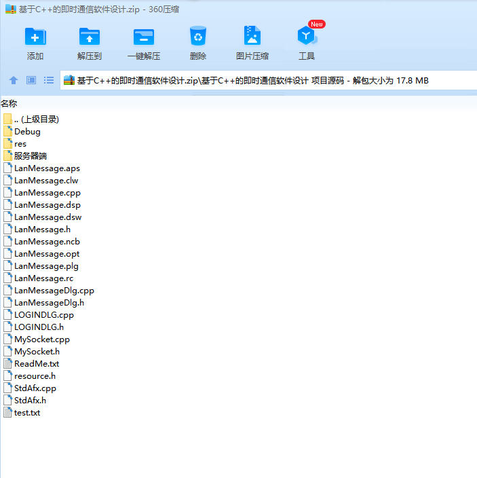Image resolution: width=477 pixels, height=478 pixels.
Task: Click the test.txt text file icon
Action: (8, 412)
